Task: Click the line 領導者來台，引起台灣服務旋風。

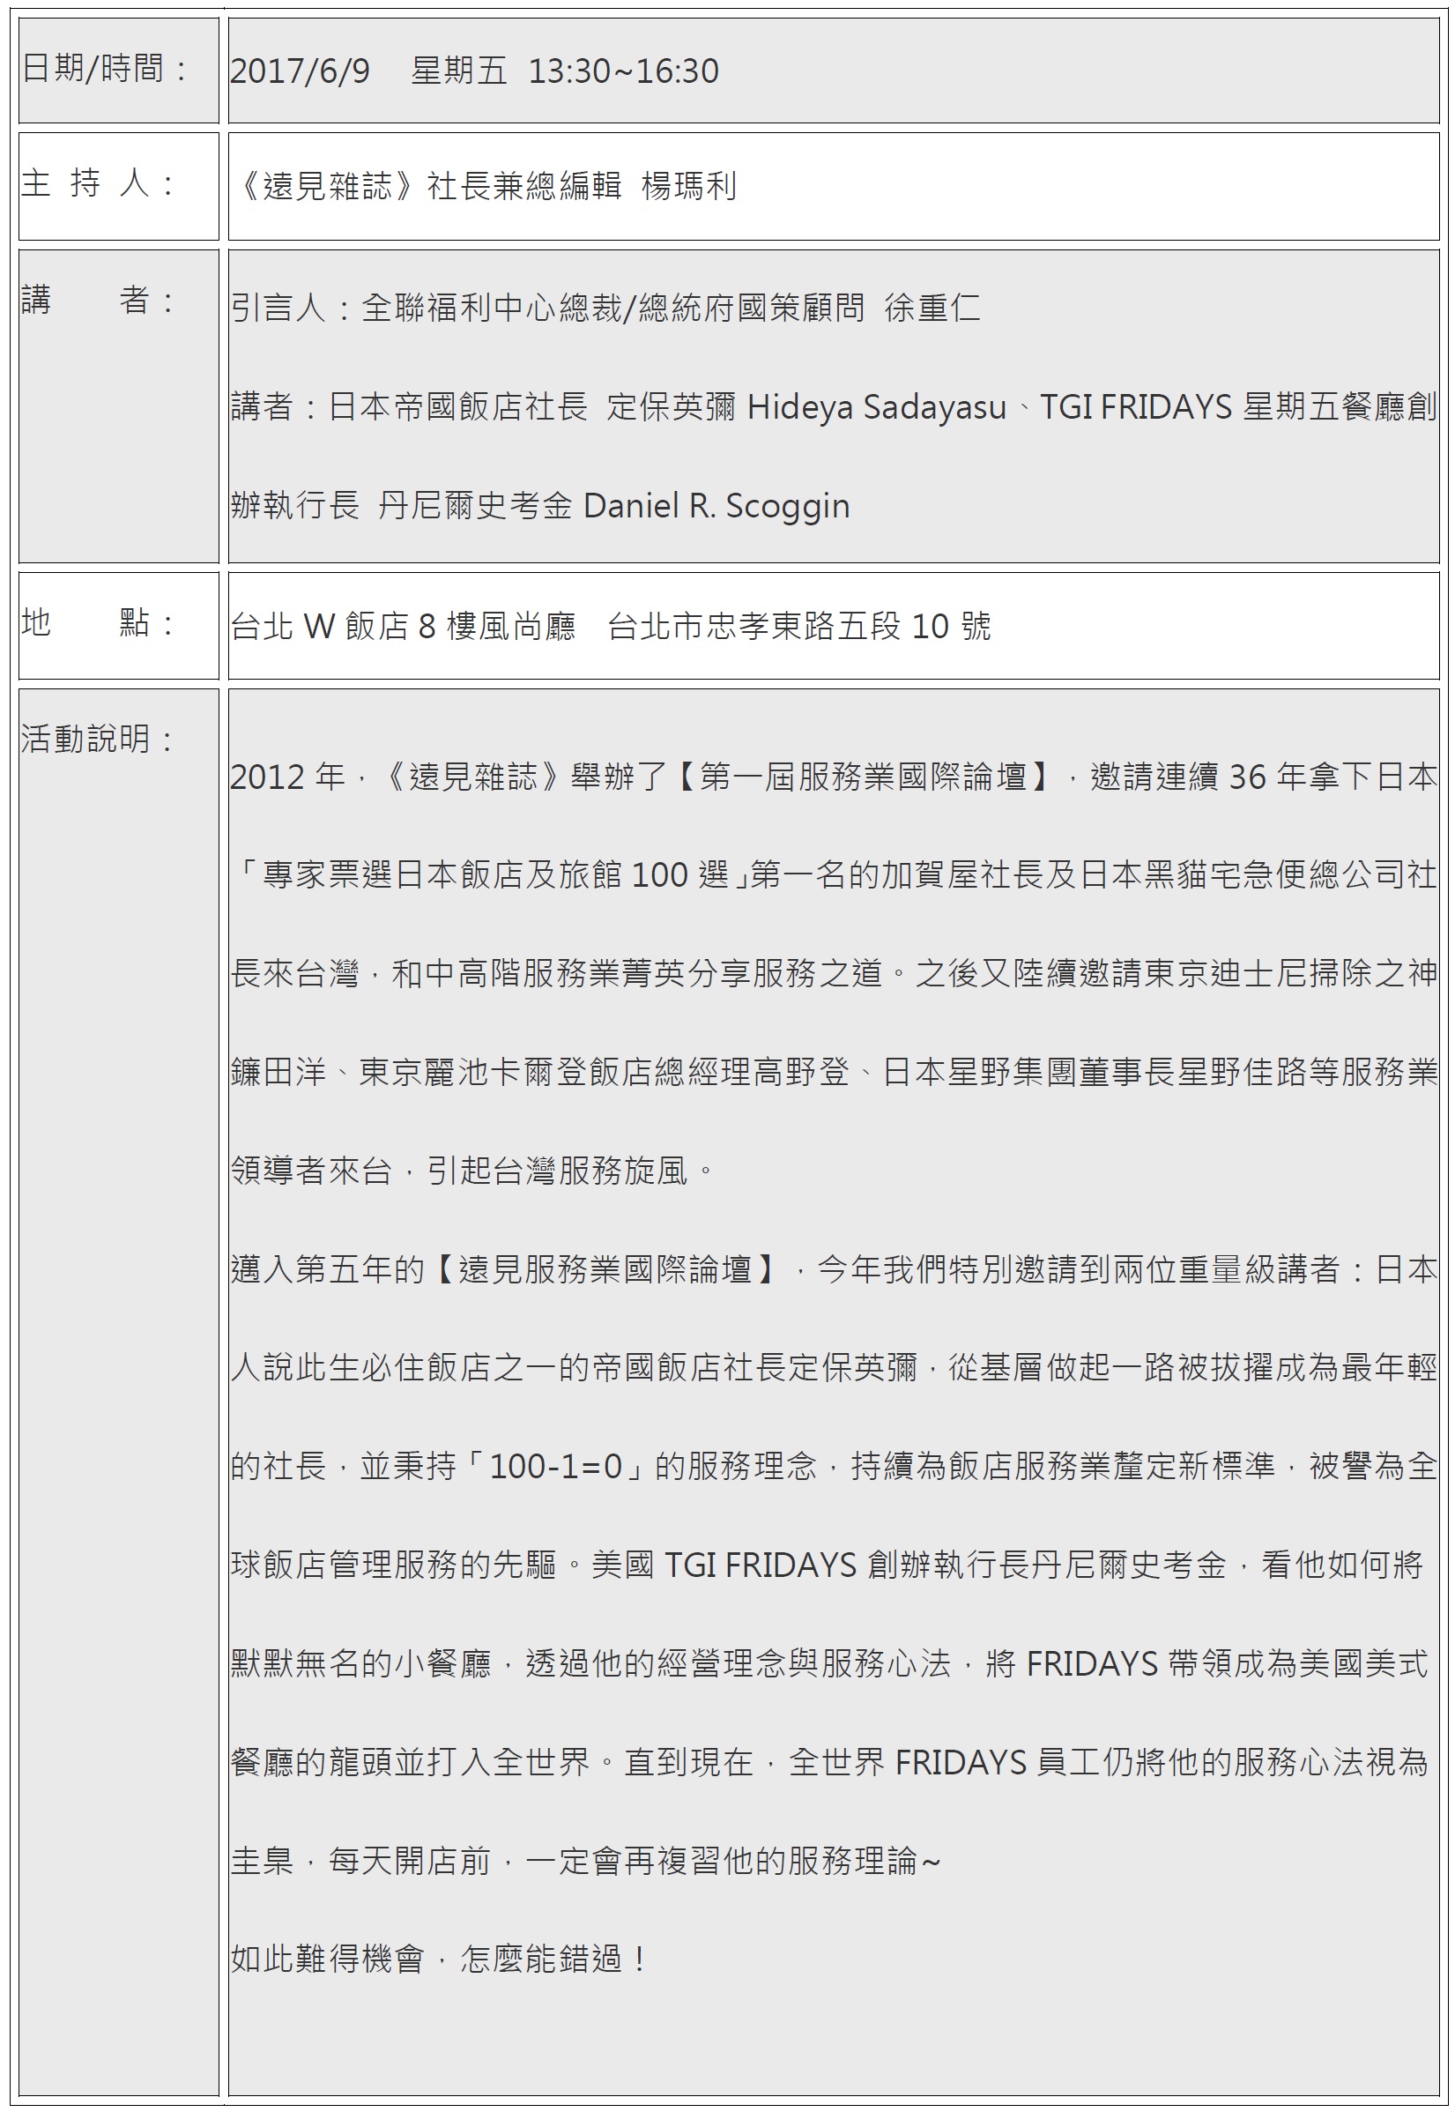Action: [x=474, y=1170]
